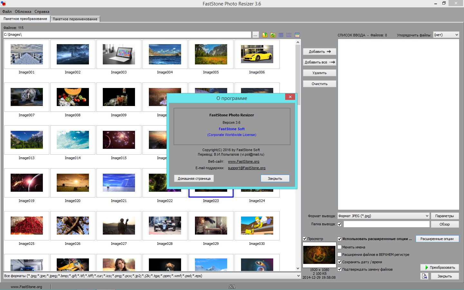Toggle Подтверждать замену файлов checkbox
This screenshot has width=464, height=290.
[339, 269]
